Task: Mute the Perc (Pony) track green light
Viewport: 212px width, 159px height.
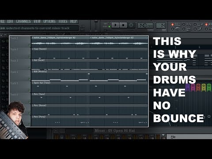Action: [x=29, y=125]
